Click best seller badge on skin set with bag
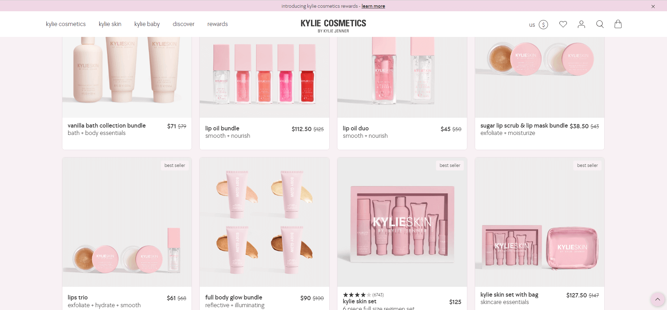 [587, 166]
